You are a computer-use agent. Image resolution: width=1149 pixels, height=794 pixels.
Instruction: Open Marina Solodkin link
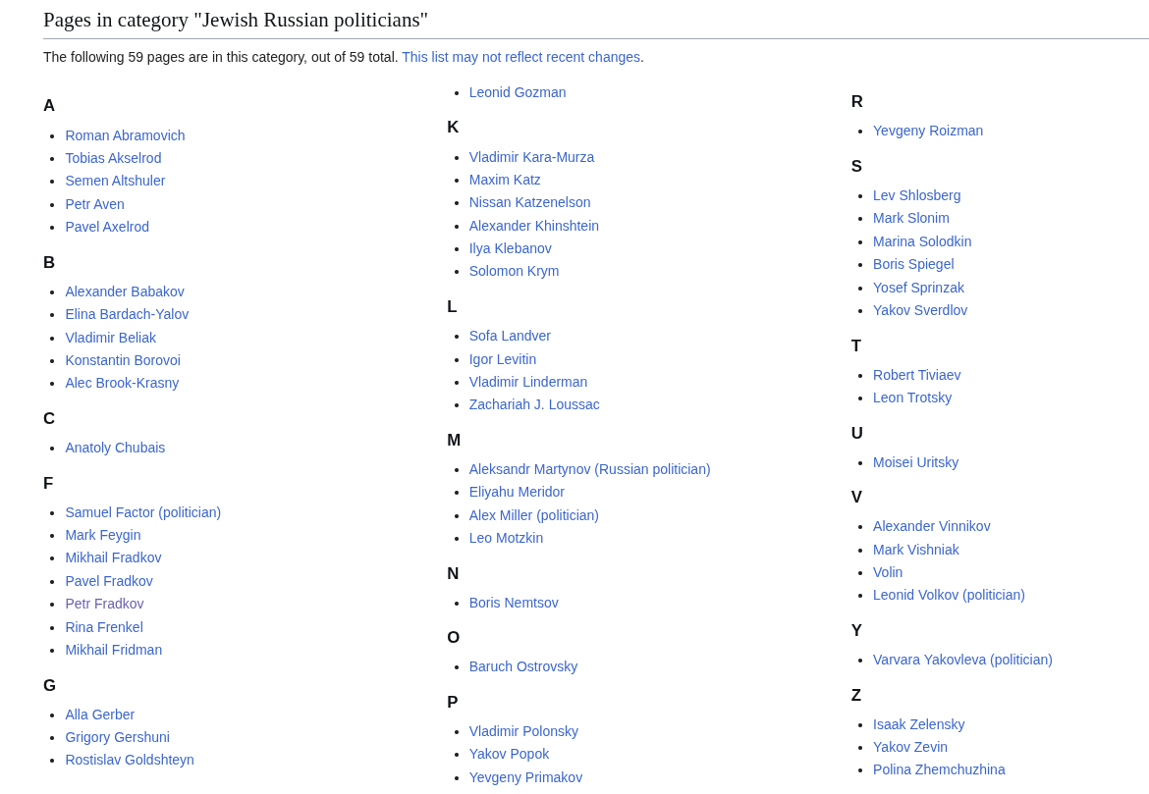click(x=922, y=241)
